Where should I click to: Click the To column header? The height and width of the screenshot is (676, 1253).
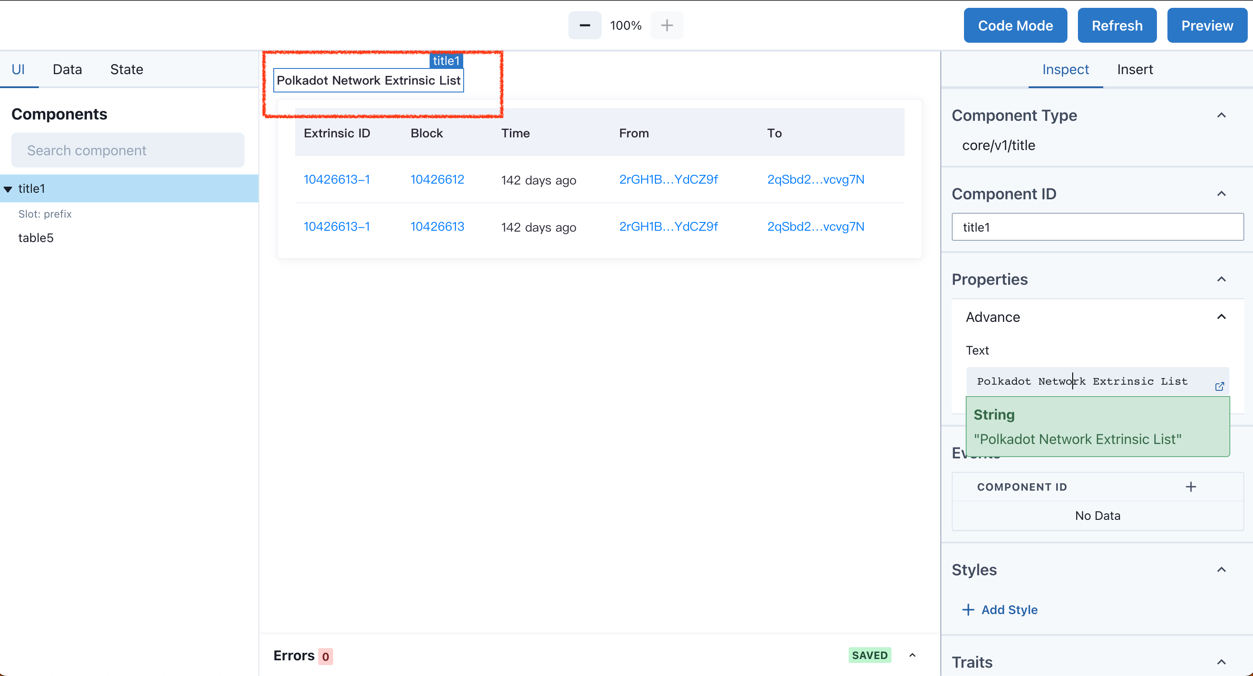click(775, 133)
